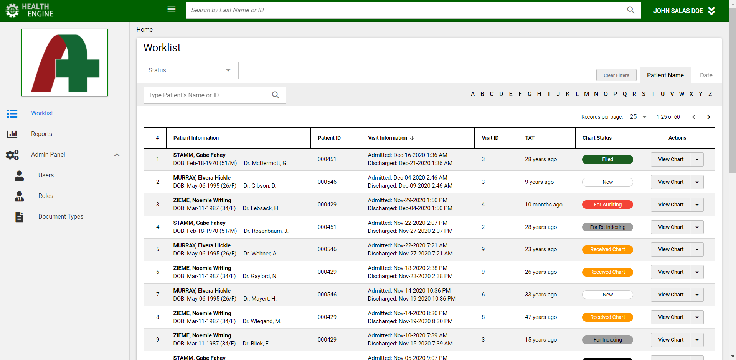Click the For Auditing status badge

pyautogui.click(x=607, y=205)
